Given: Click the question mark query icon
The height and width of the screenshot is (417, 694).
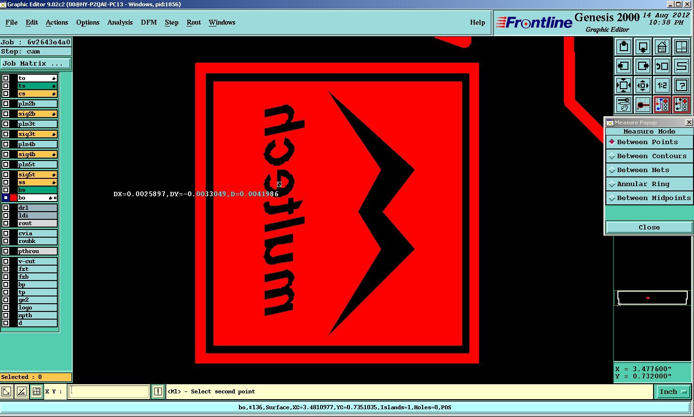Looking at the screenshot, I should pos(681,85).
